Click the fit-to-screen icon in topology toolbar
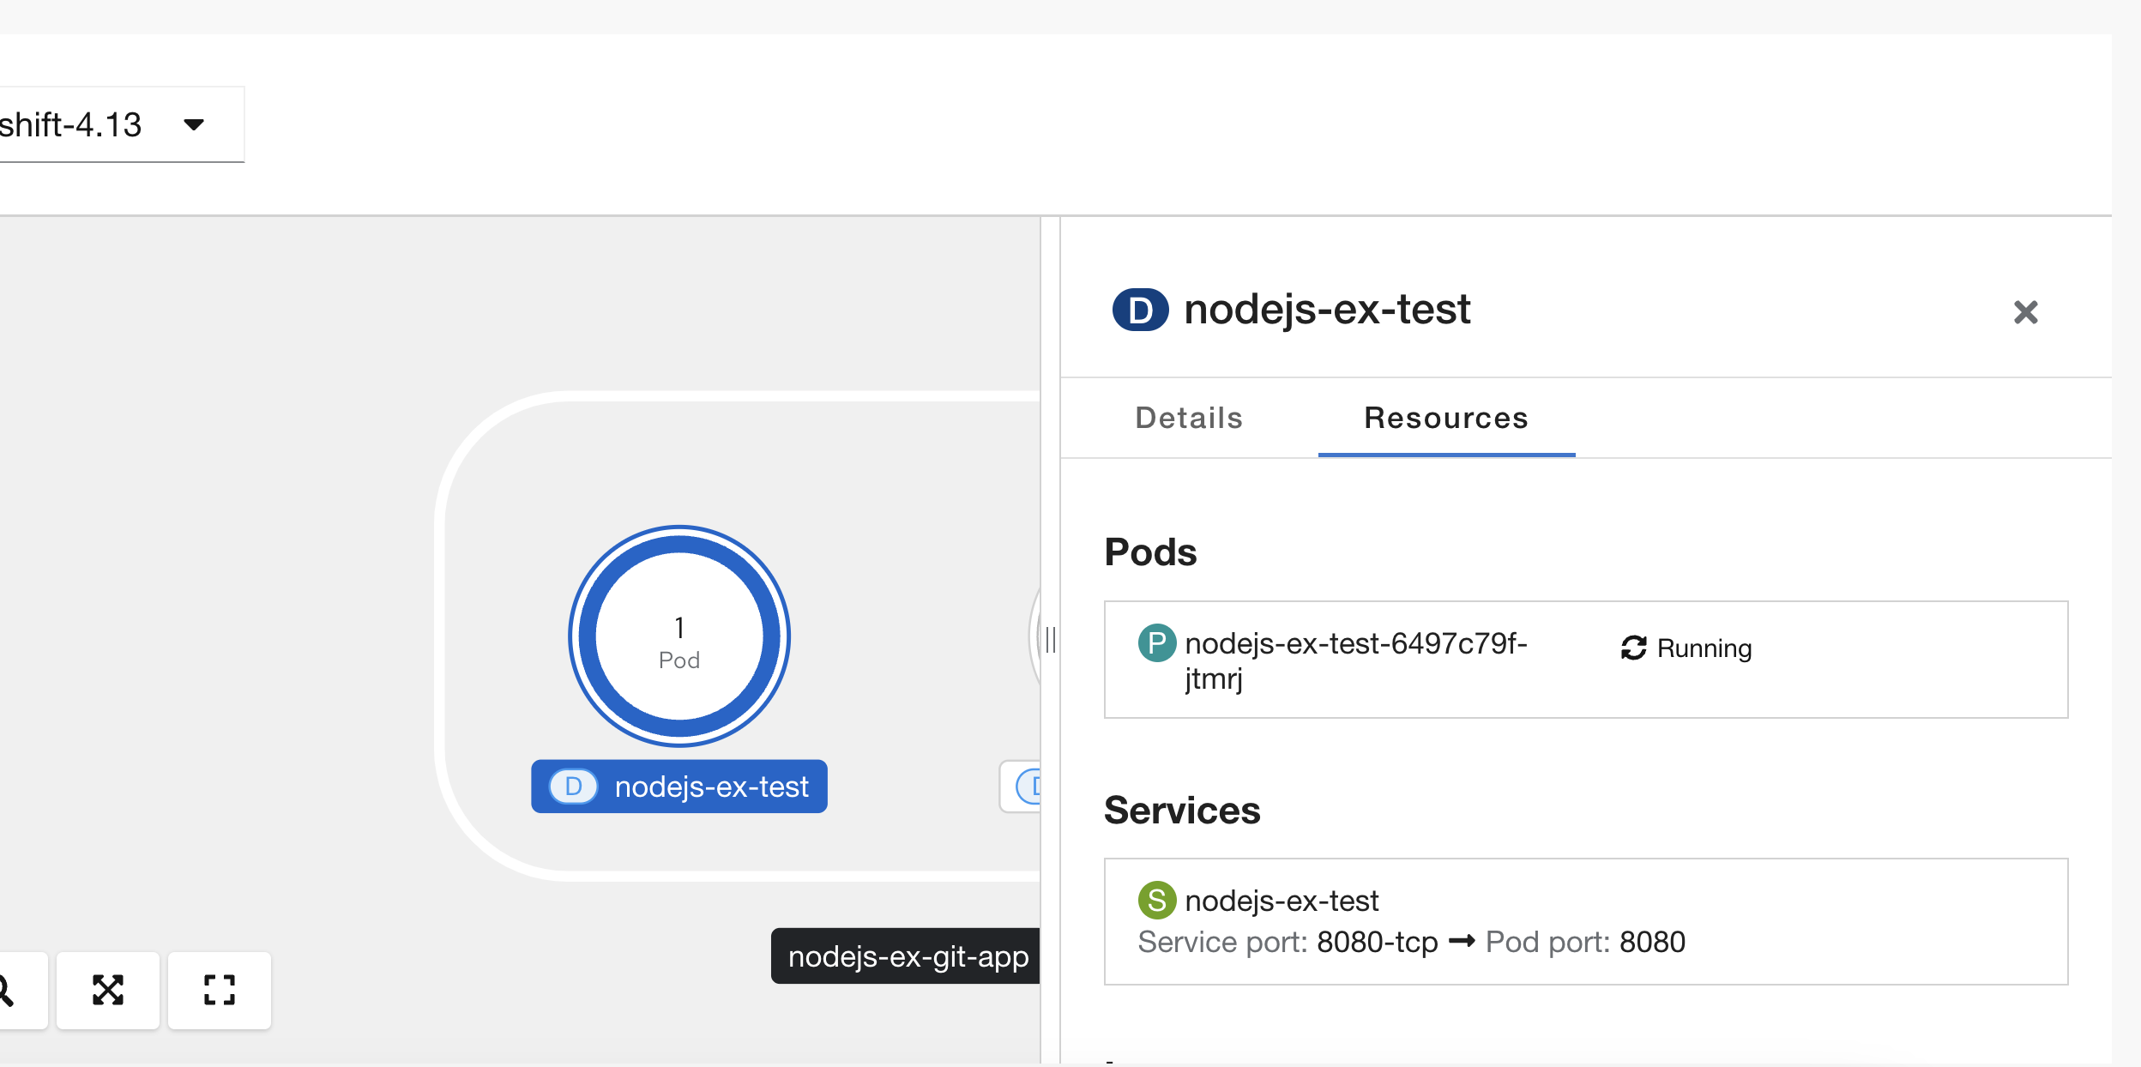The image size is (2141, 1067). pos(107,991)
